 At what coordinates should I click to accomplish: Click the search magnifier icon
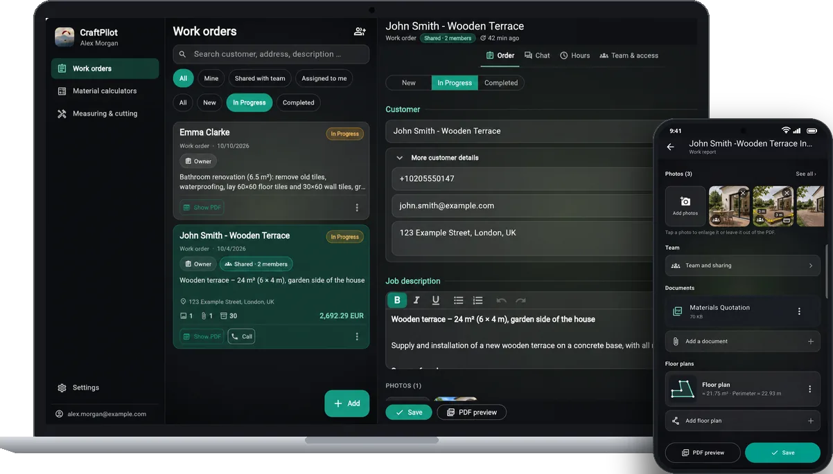pyautogui.click(x=183, y=54)
